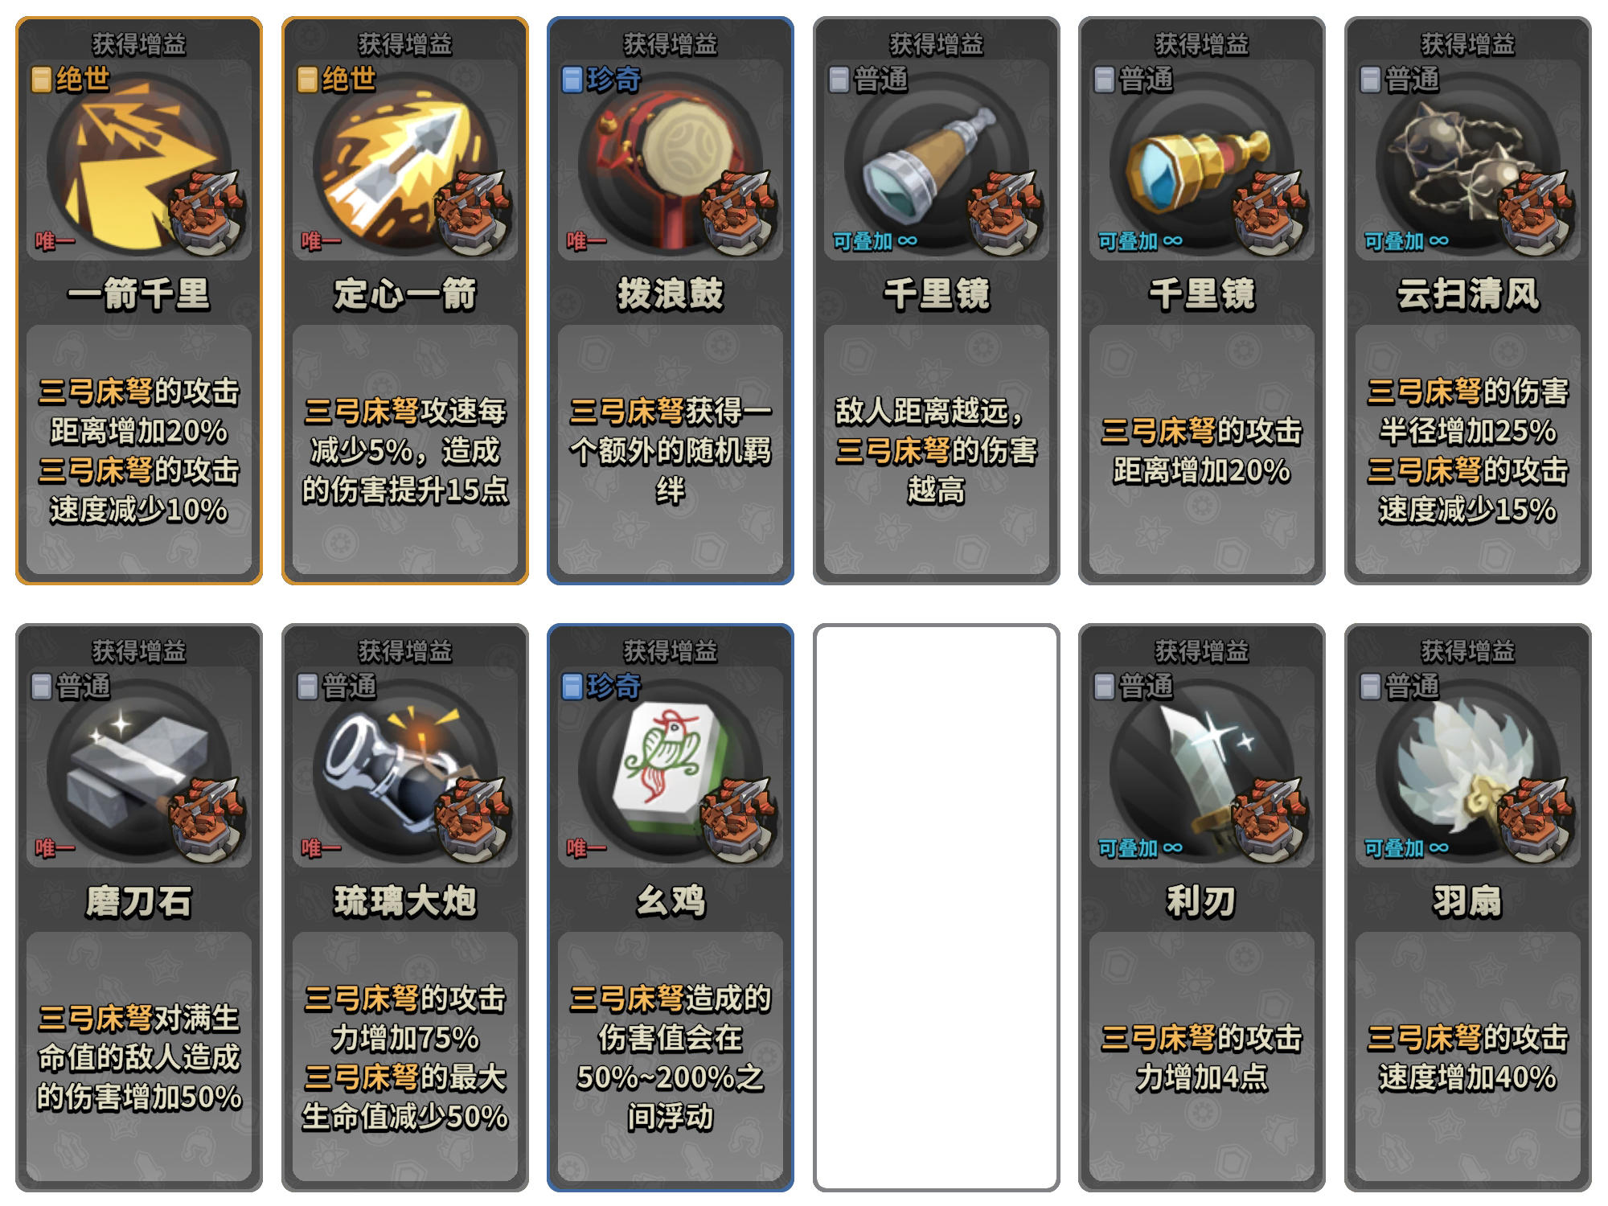Select the 幺鸡 mahjong tile icon
Screen dimensions: 1608x1206
[670, 772]
